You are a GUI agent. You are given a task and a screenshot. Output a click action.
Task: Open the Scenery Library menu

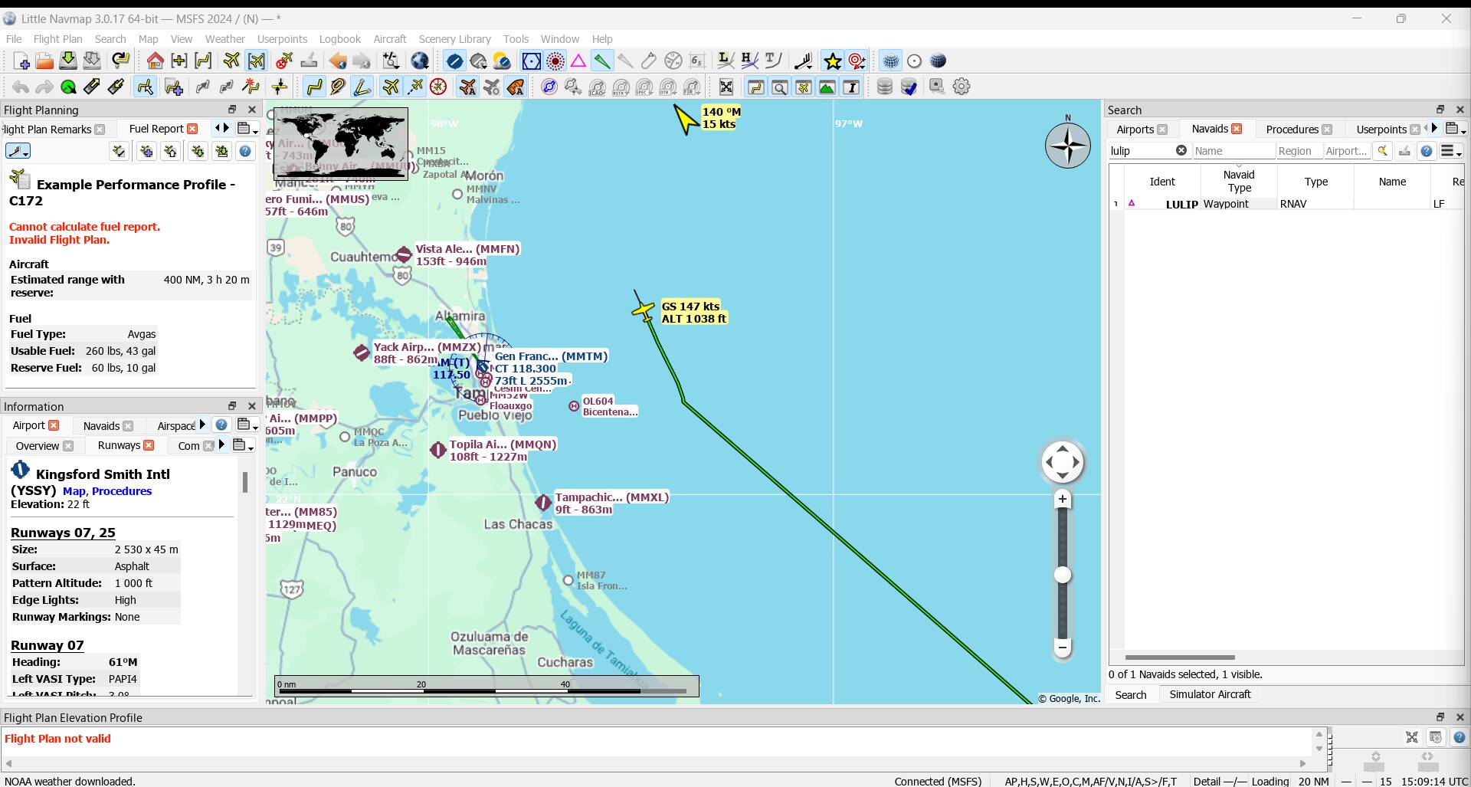click(x=454, y=39)
